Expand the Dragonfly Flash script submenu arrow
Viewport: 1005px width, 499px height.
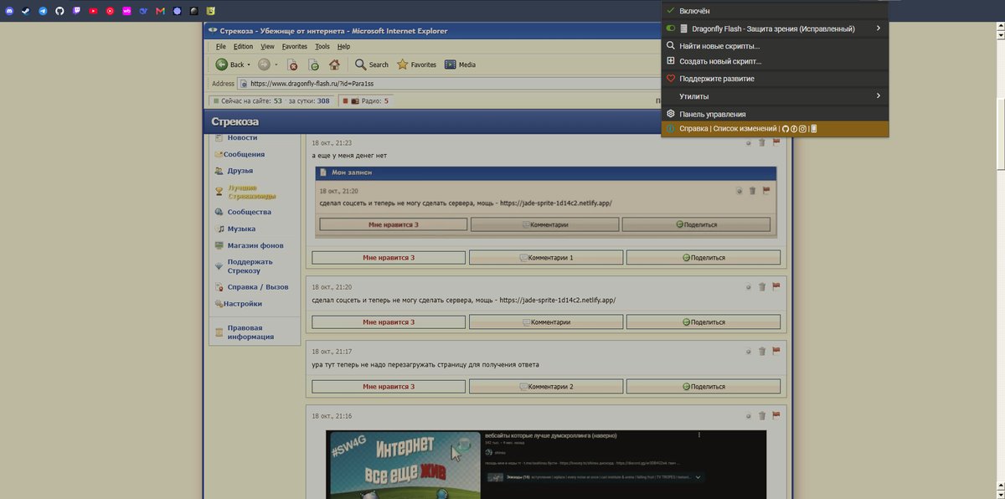879,28
